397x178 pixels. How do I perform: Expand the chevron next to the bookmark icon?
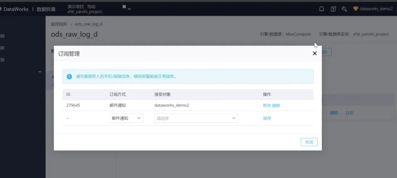point(129,9)
